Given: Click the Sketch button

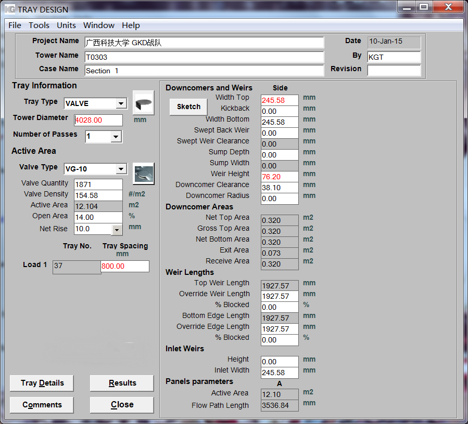Looking at the screenshot, I should pos(188,107).
